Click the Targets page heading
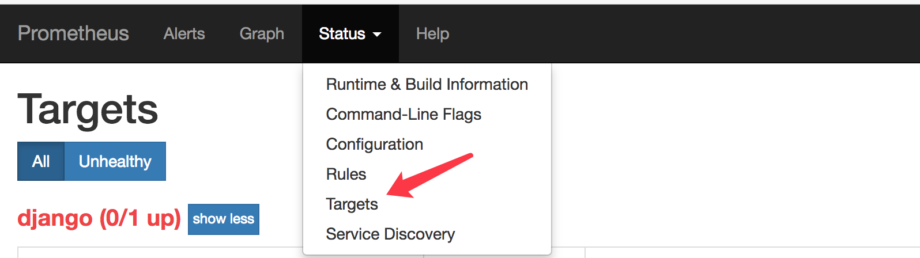920x258 pixels. click(88, 109)
